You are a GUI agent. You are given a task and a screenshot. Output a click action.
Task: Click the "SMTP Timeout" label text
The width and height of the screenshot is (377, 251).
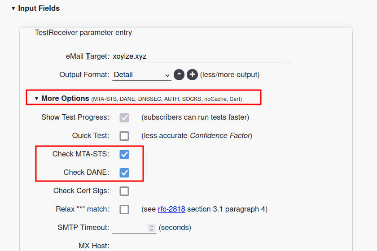[83, 228]
